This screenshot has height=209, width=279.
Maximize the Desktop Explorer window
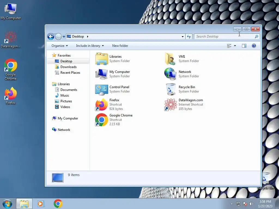point(246,29)
